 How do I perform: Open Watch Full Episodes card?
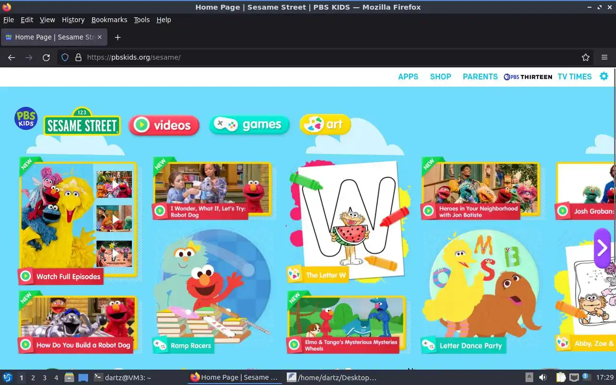coord(78,220)
